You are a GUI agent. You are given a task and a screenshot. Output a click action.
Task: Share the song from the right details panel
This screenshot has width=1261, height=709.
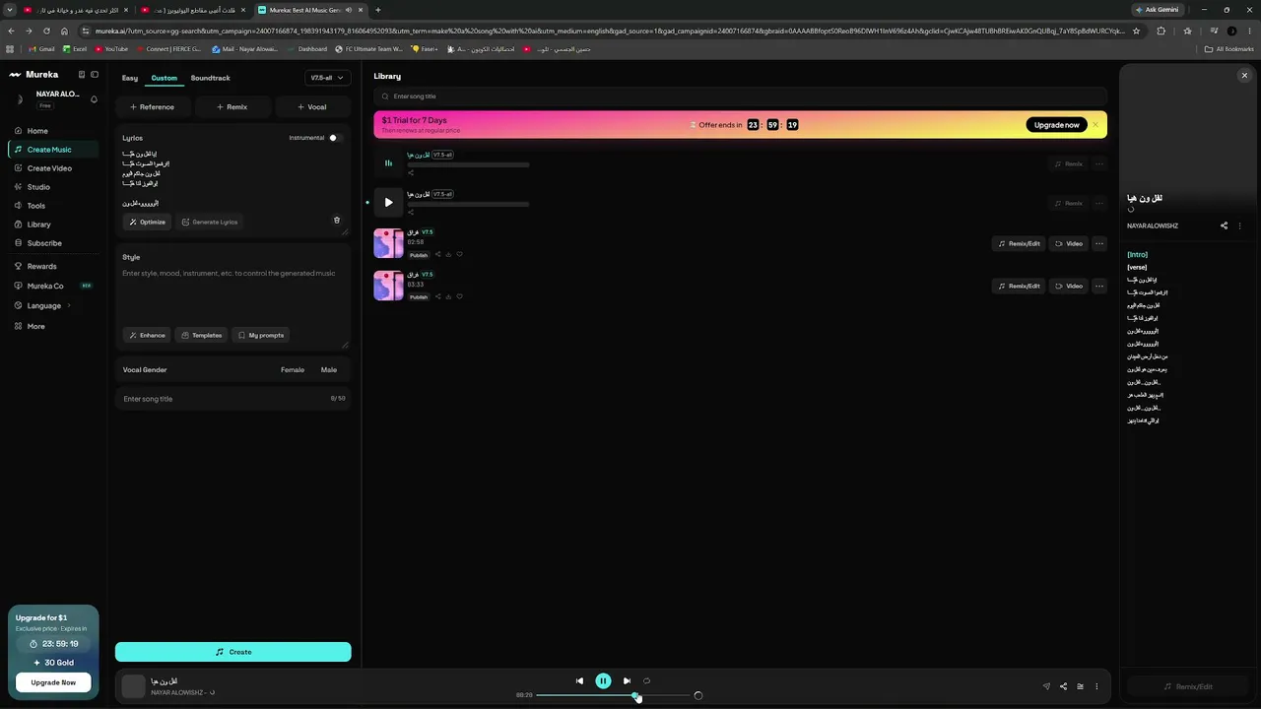click(x=1225, y=226)
